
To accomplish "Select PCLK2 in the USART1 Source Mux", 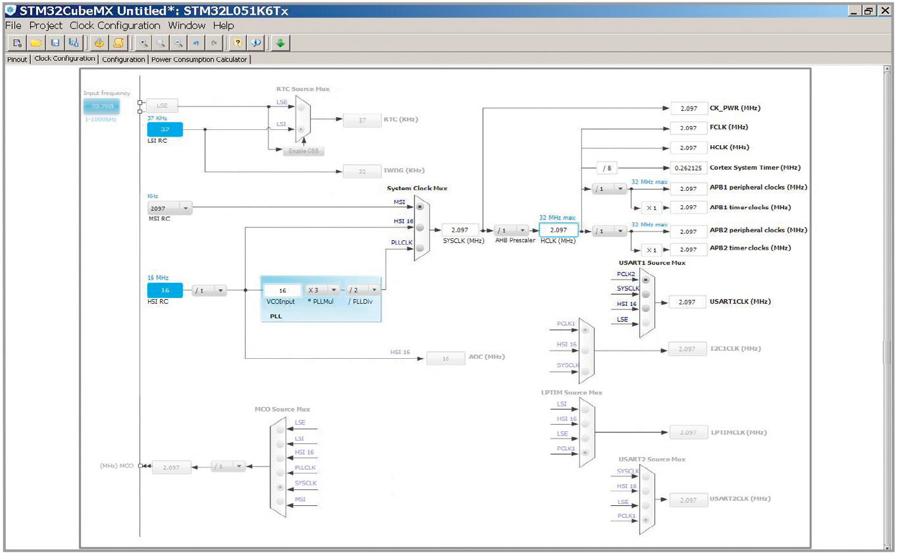I will (x=645, y=280).
